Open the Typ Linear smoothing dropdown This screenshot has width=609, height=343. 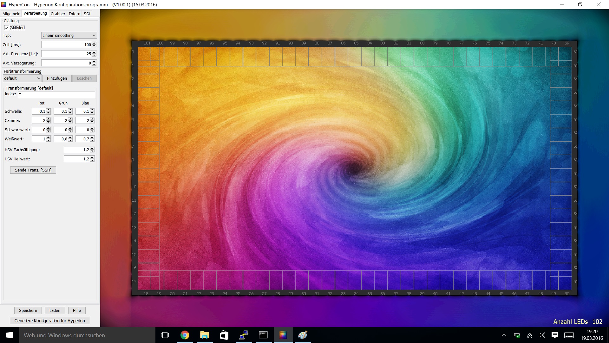[x=69, y=35]
